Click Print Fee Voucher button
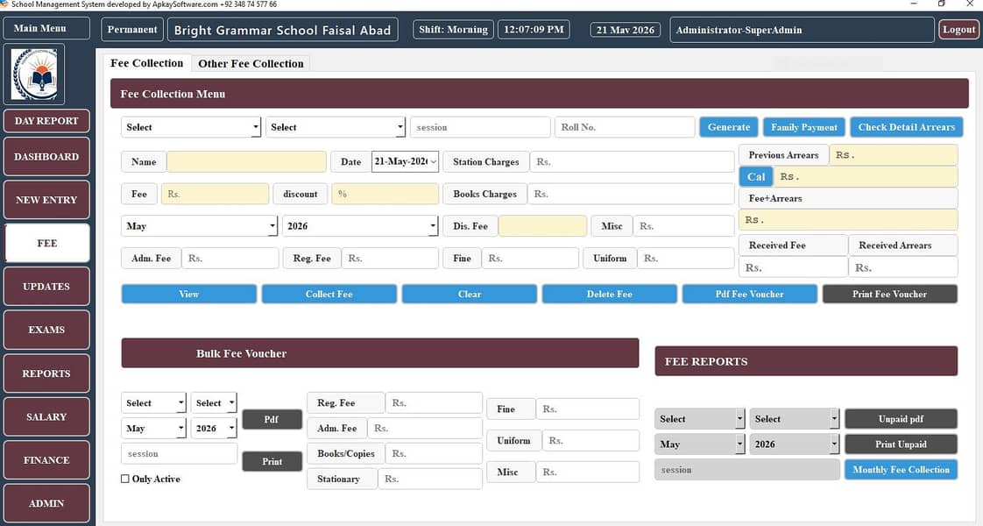The height and width of the screenshot is (526, 983). pyautogui.click(x=889, y=294)
